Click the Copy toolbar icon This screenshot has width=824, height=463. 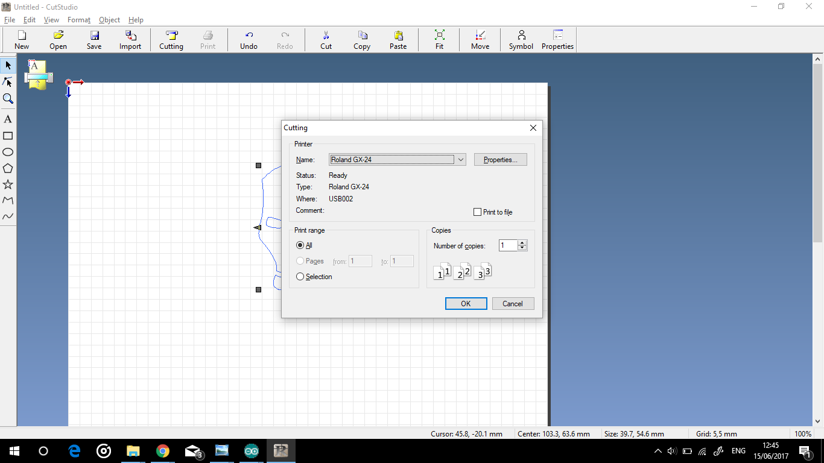tap(362, 40)
